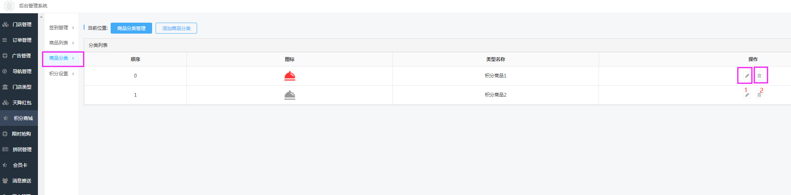This screenshot has height=195, width=791.
Task: Select the highlighted 商品分类 submenu item
Action: (x=62, y=58)
